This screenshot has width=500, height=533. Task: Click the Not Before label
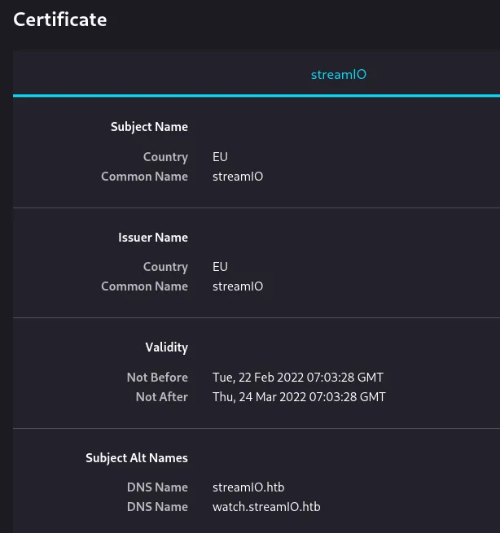[x=157, y=378]
